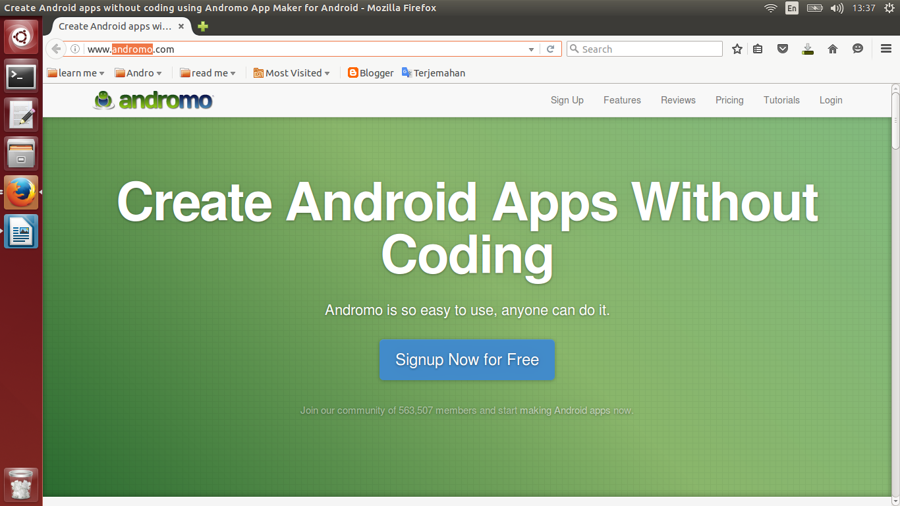
Task: Open the Trash in the launcher
Action: click(x=21, y=485)
